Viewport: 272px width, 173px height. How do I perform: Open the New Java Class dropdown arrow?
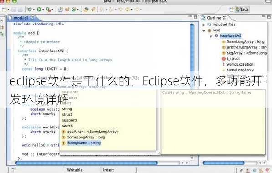(x=78, y=10)
